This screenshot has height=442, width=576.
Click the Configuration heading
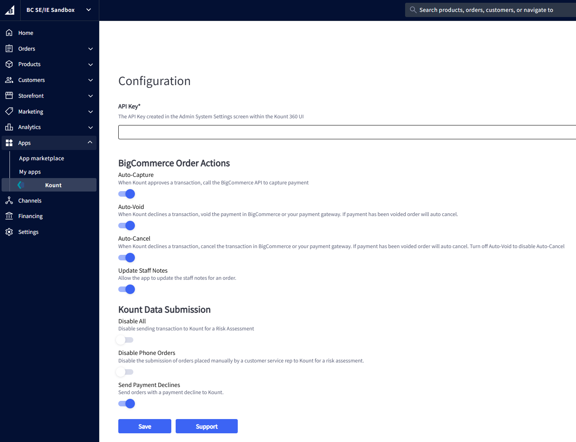(154, 81)
